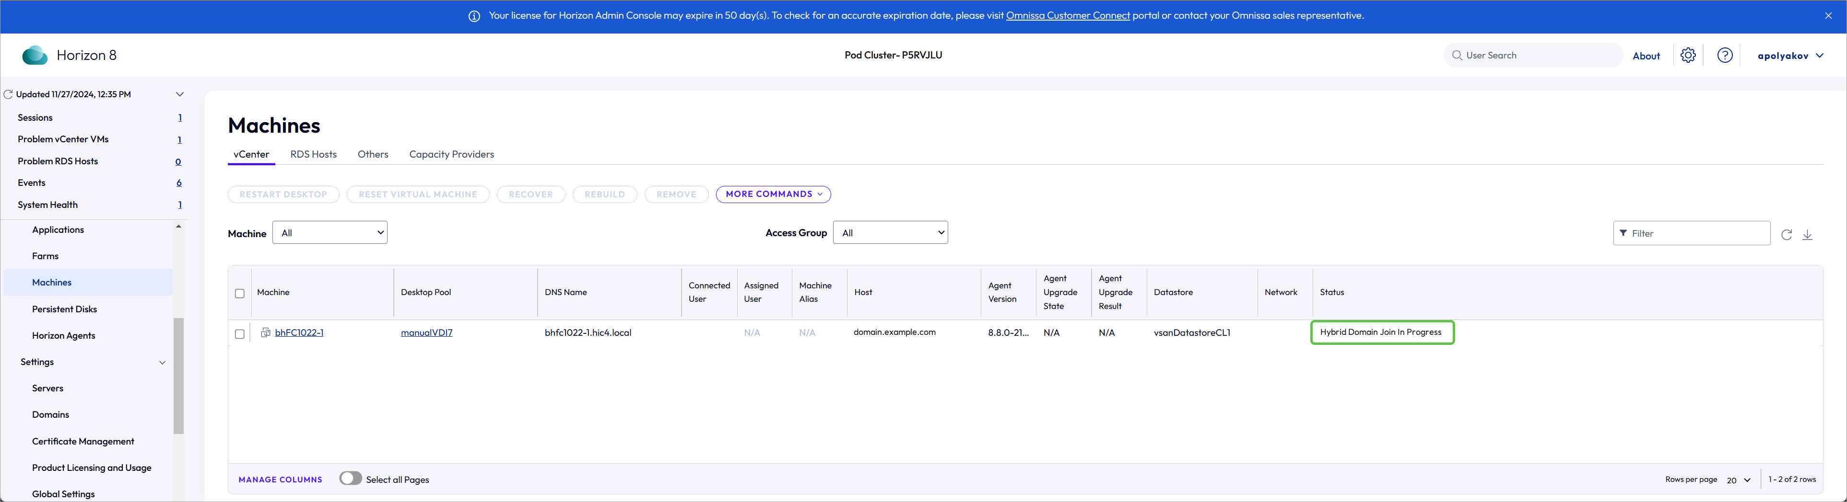Click the funnel icon in the Filter box
Viewport: 1847px width, 502px height.
tap(1623, 233)
